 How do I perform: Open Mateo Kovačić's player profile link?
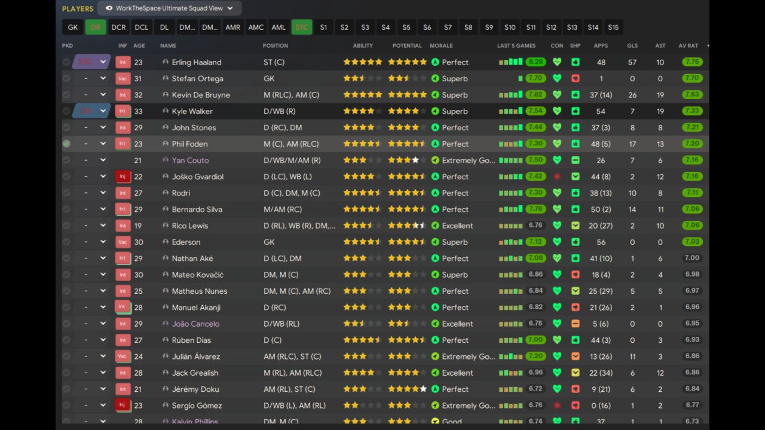pos(197,275)
